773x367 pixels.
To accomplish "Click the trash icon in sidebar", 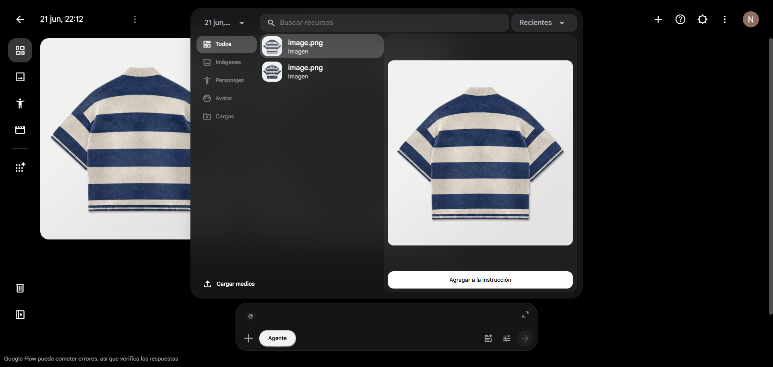I will pos(20,288).
